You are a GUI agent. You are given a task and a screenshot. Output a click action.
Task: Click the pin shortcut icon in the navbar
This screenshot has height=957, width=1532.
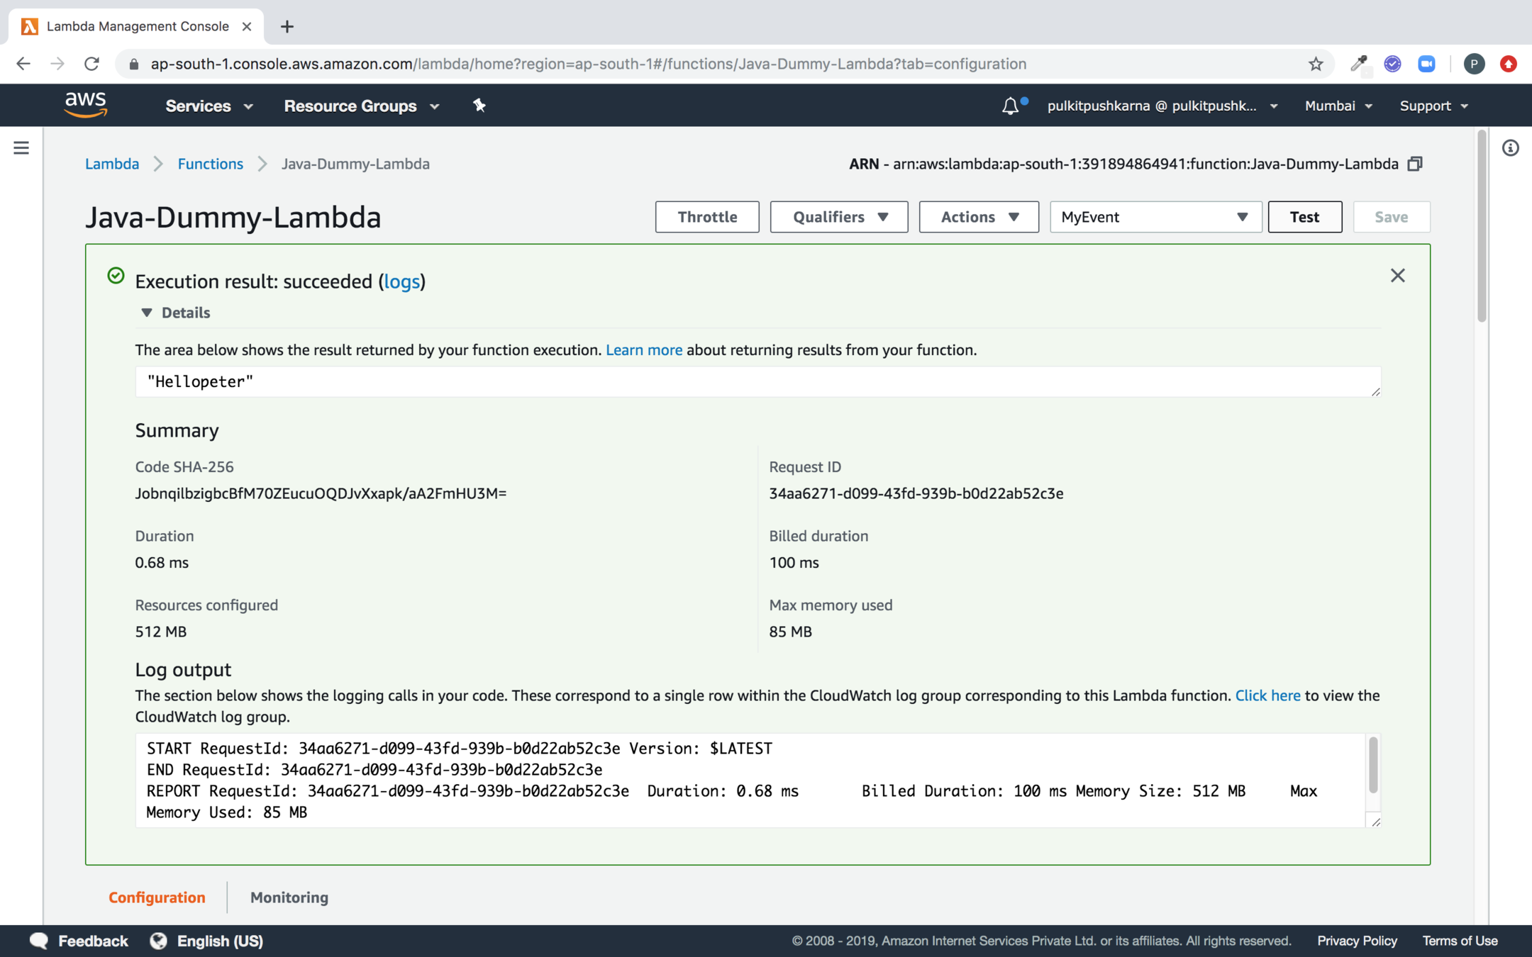pos(479,106)
